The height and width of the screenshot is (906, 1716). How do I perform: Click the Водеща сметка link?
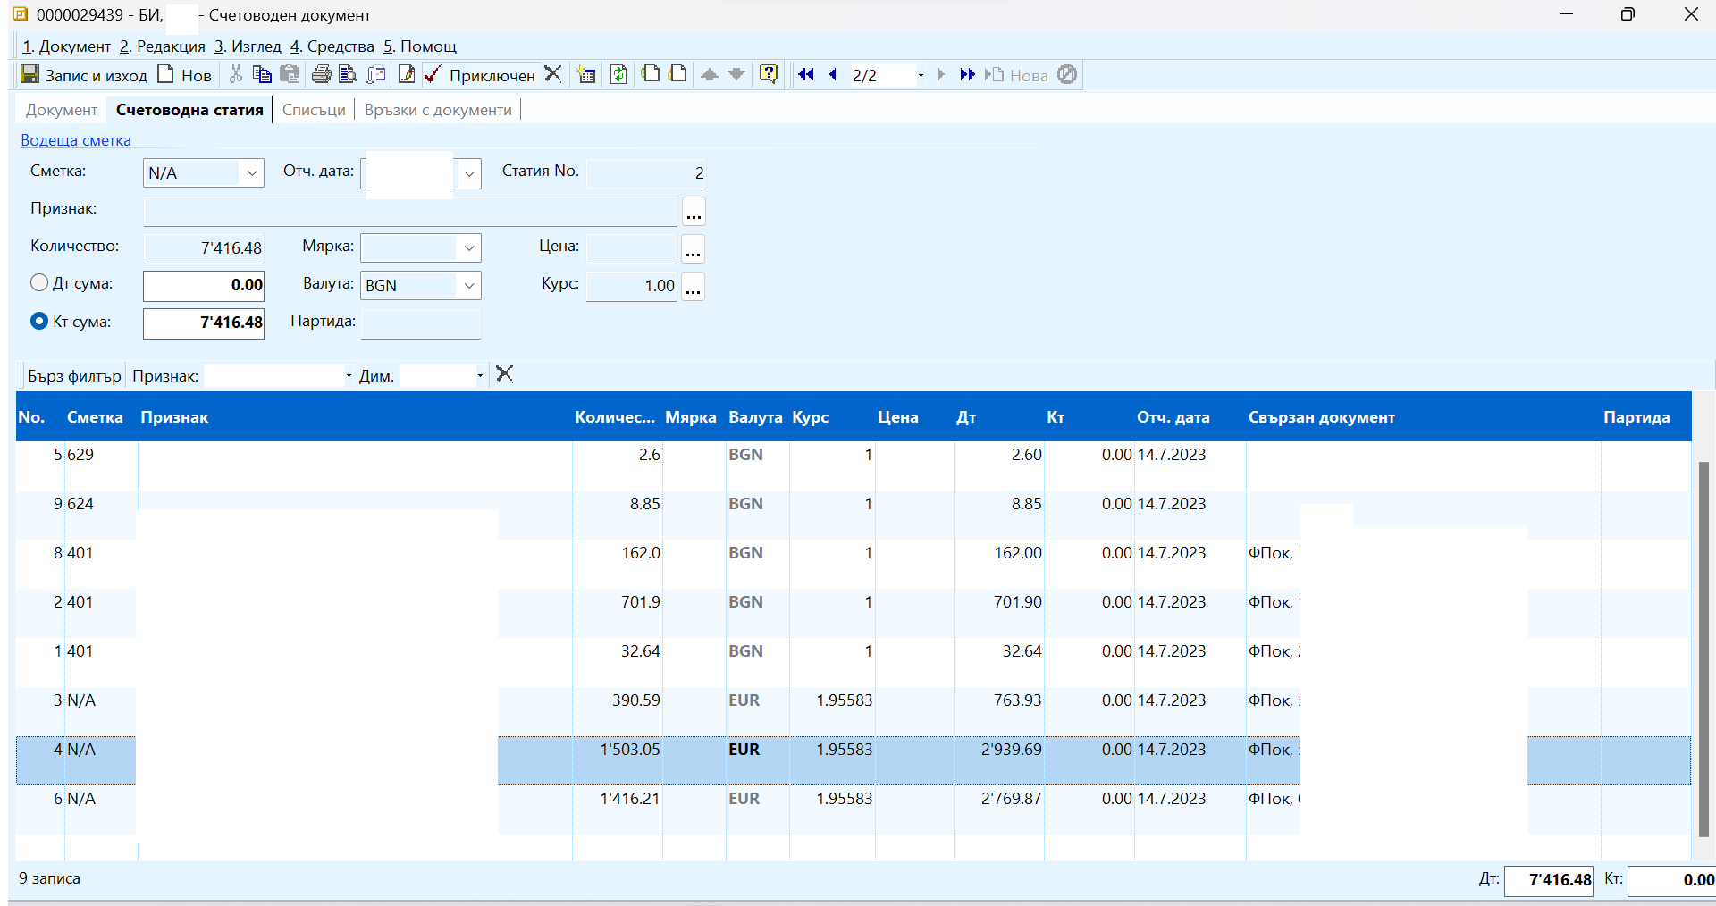click(76, 140)
